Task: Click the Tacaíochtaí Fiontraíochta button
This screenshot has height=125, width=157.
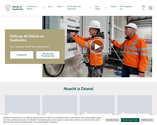Action: pyautogui.click(x=48, y=55)
